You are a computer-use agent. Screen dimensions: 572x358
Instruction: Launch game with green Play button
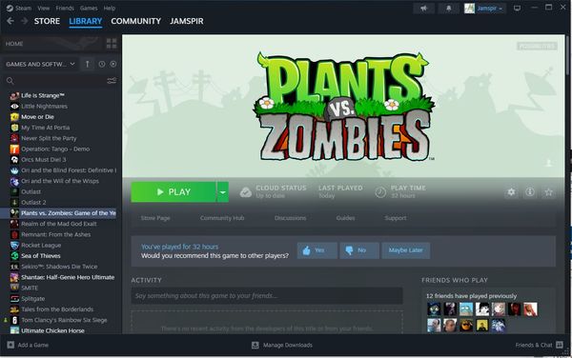(x=174, y=192)
